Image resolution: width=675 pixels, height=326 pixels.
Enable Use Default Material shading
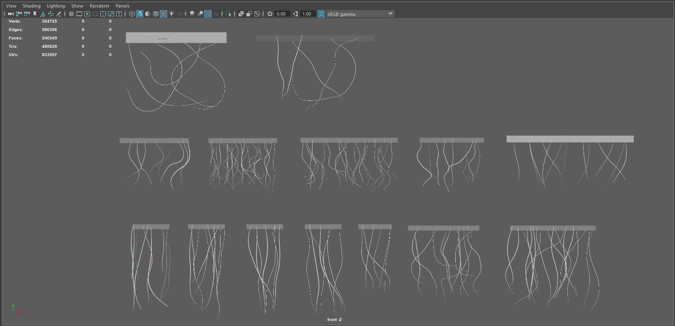(x=148, y=14)
